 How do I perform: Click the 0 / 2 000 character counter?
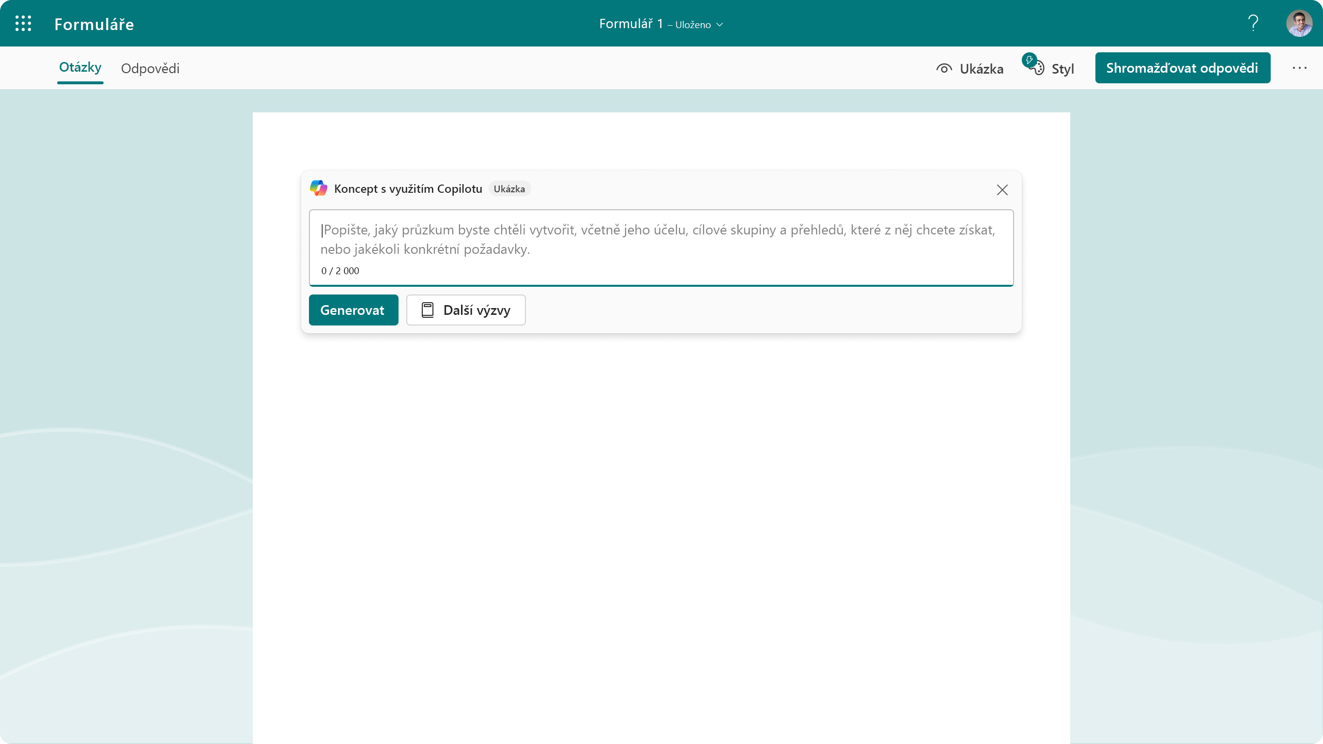[340, 271]
